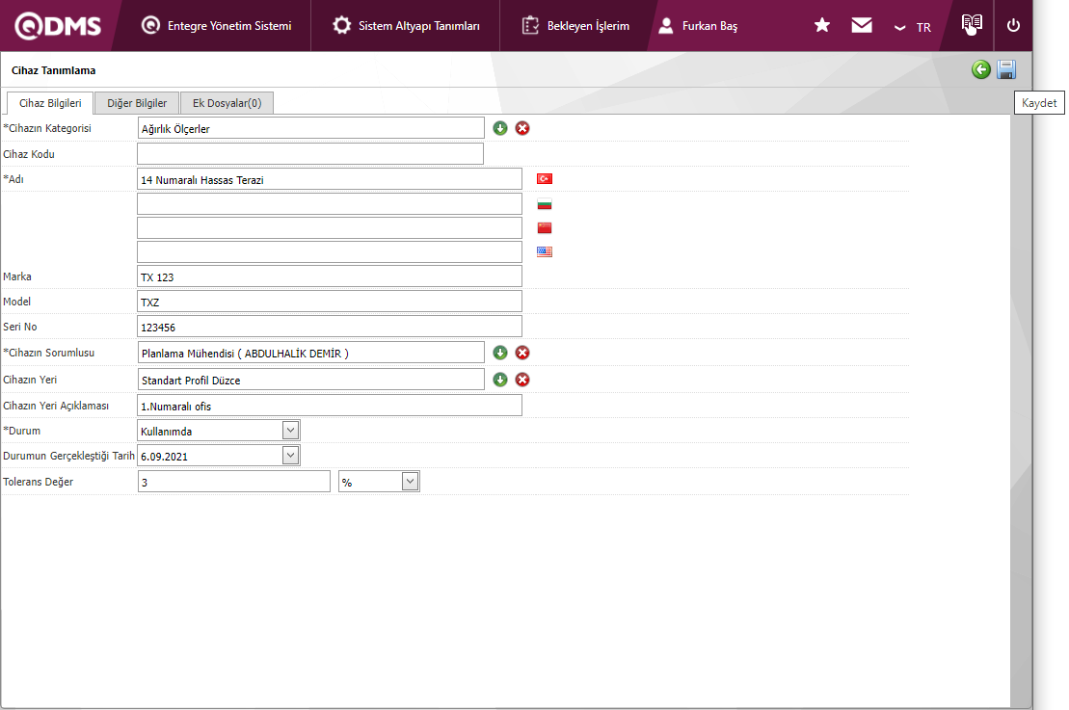Click the Cihazın Yeri field Standart Profil Düzce

311,380
